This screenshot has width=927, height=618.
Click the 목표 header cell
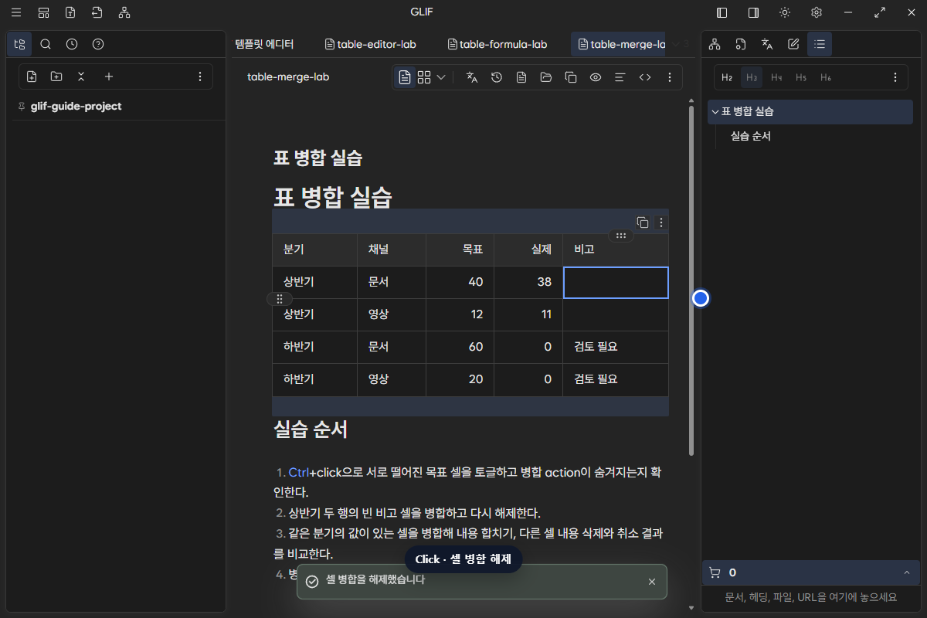pyautogui.click(x=460, y=250)
